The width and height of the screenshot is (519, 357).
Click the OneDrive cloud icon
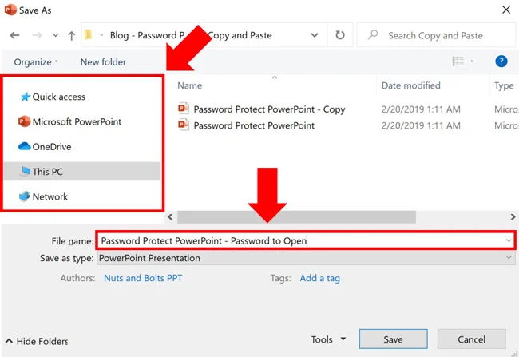[25, 146]
